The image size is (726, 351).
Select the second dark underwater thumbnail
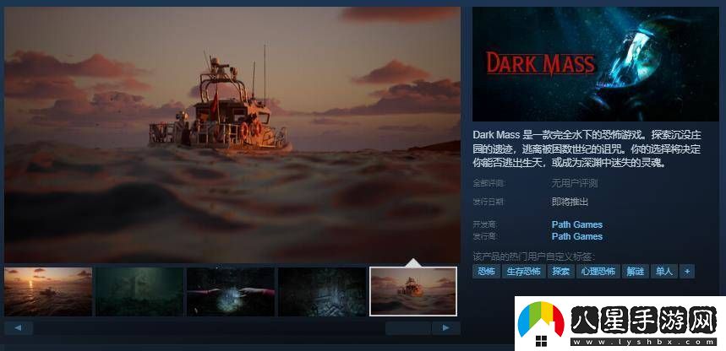139,291
